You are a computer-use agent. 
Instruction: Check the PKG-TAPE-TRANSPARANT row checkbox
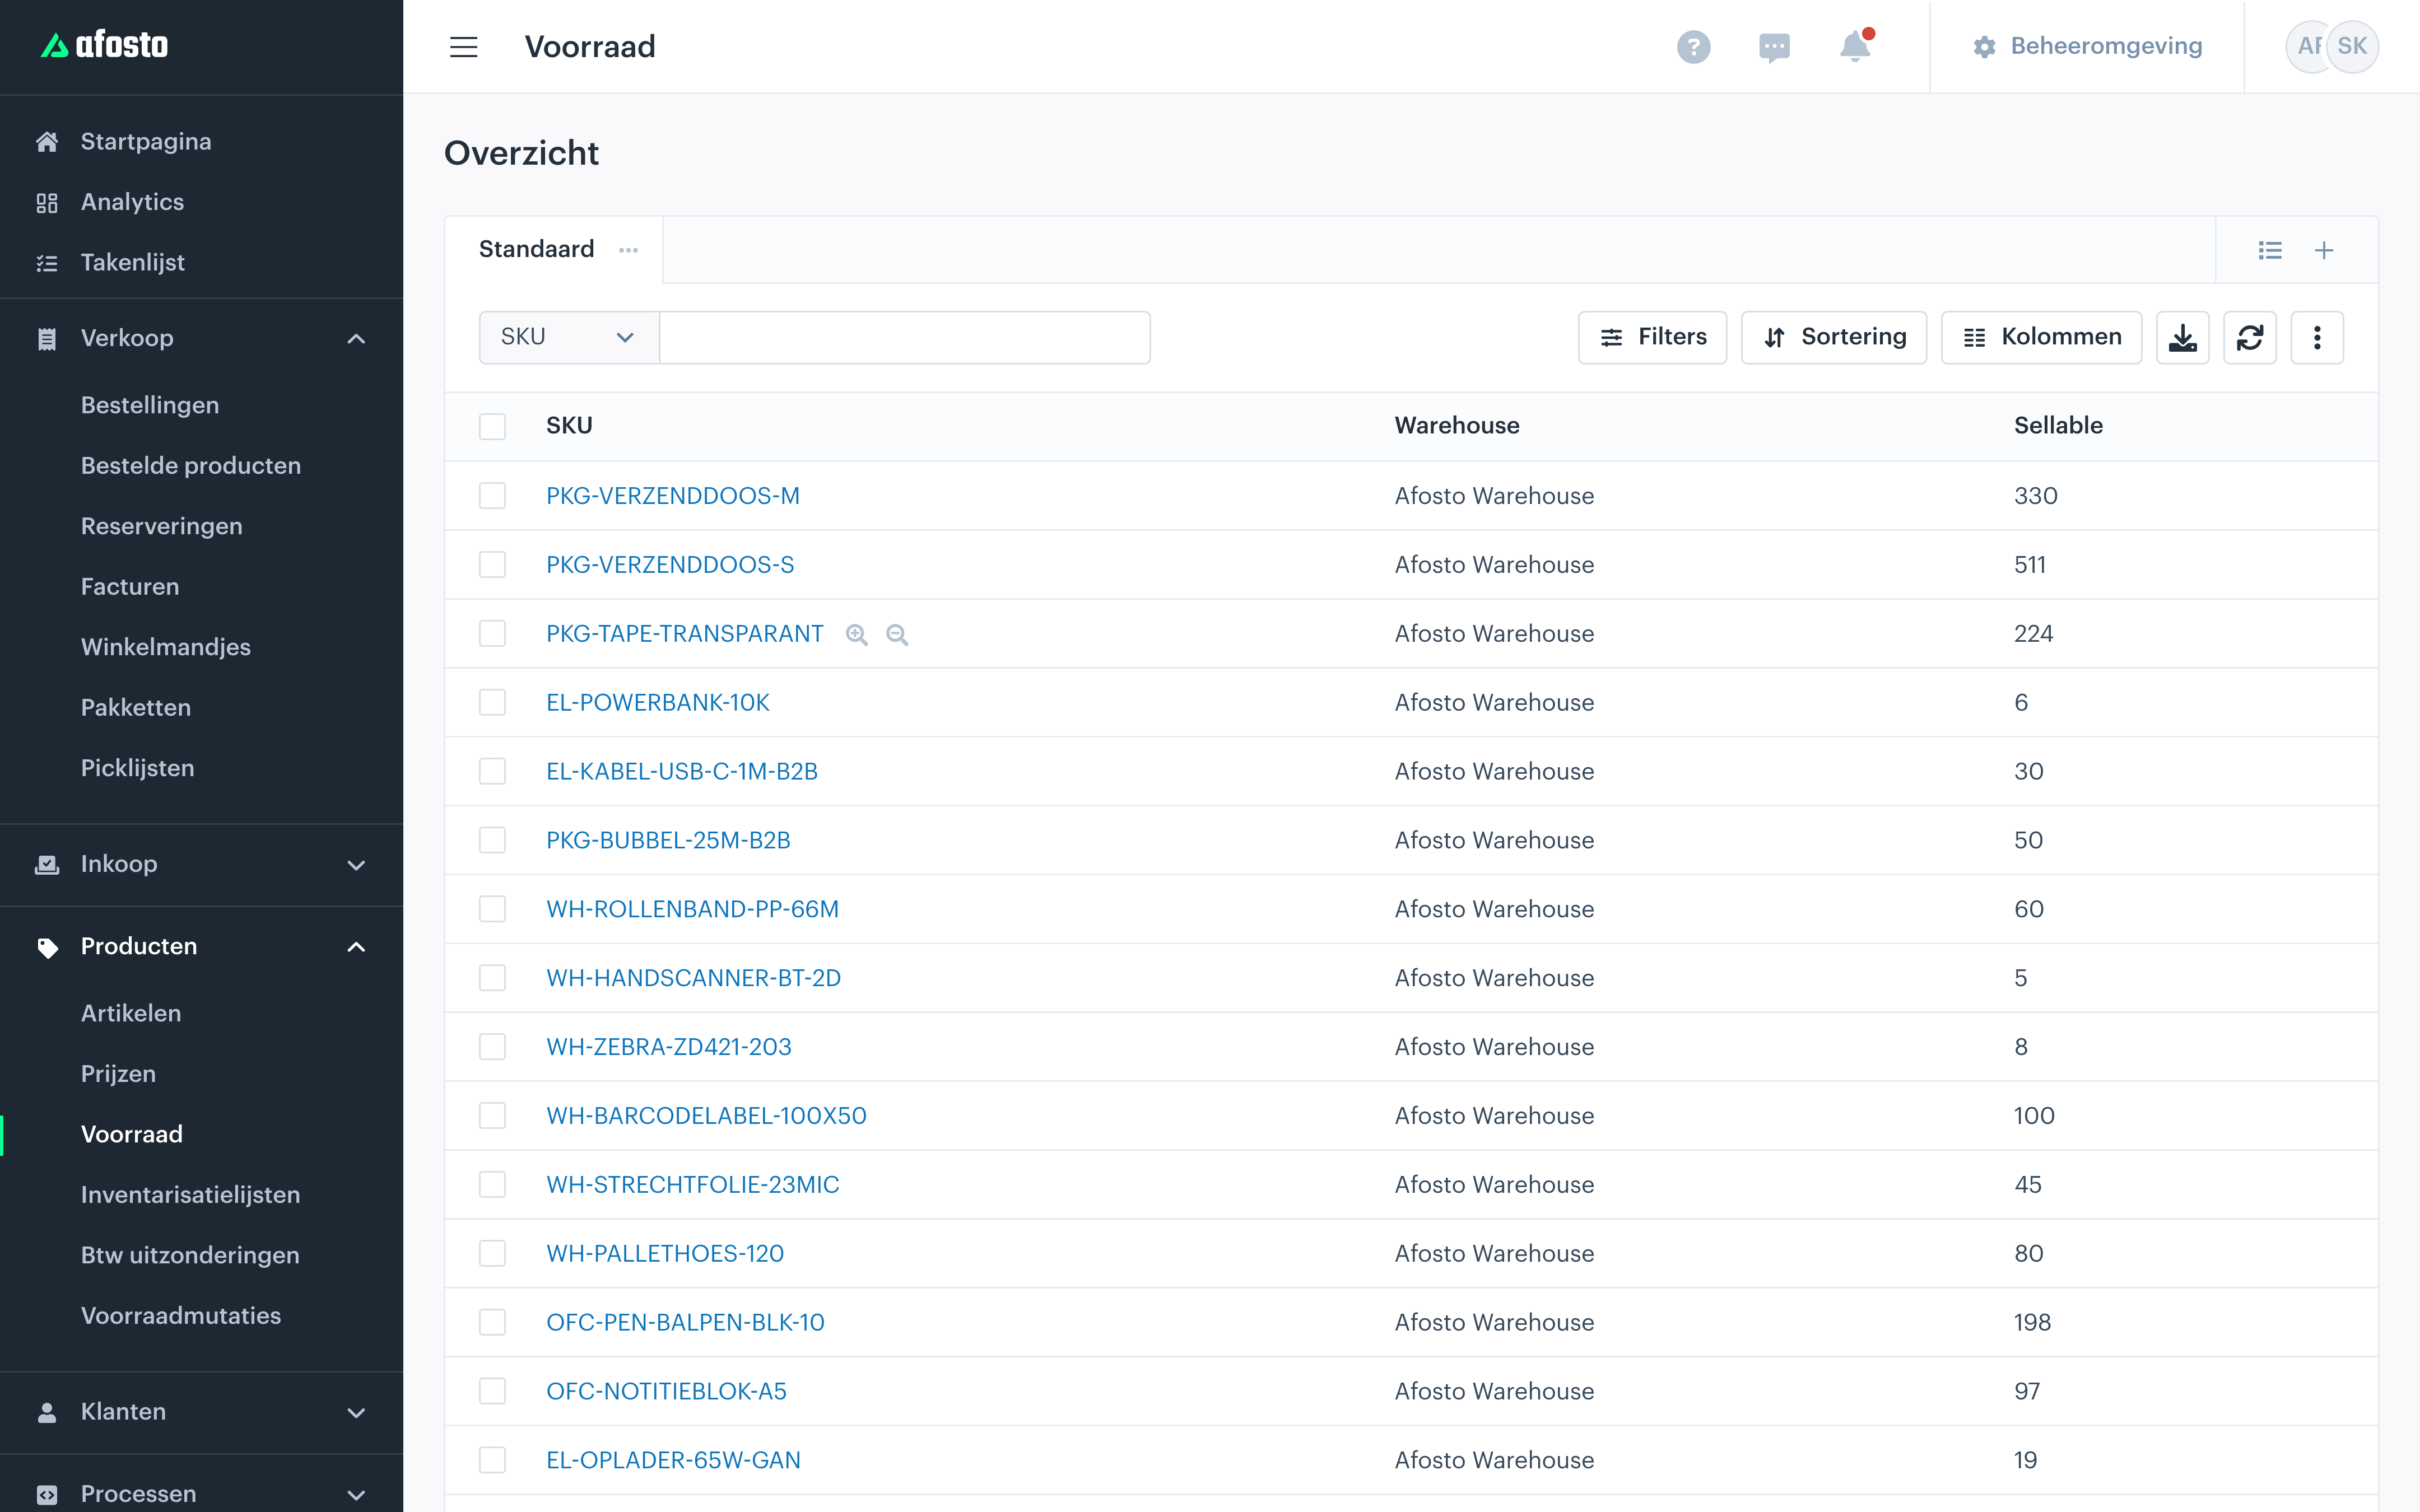pyautogui.click(x=492, y=634)
